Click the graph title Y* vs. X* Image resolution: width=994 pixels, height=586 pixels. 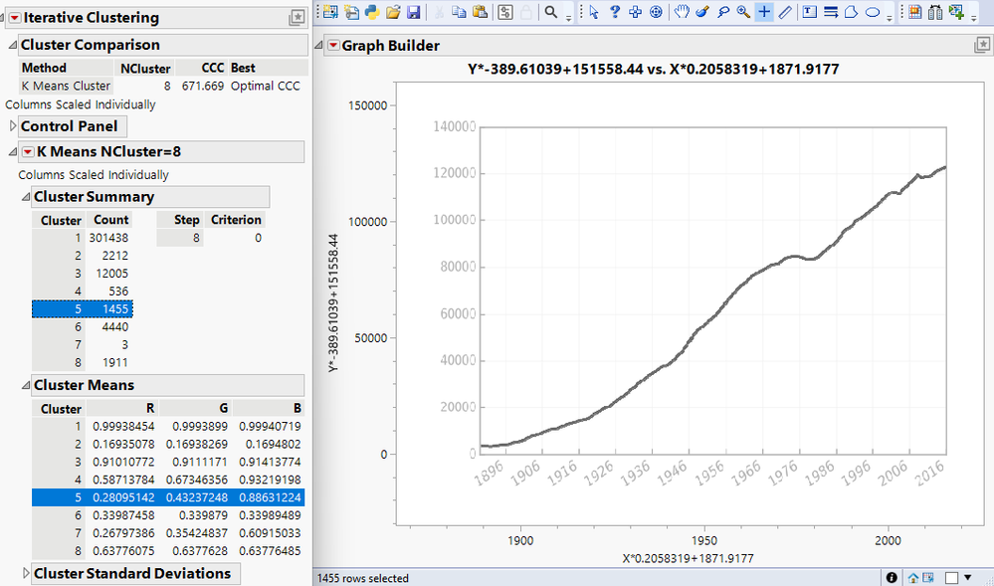[653, 69]
